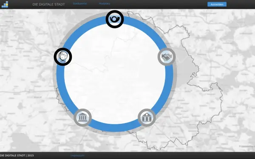Click the DIE DIGITALE STADT | 2015 footer text
This screenshot has height=159, width=255.
[x=17, y=156]
